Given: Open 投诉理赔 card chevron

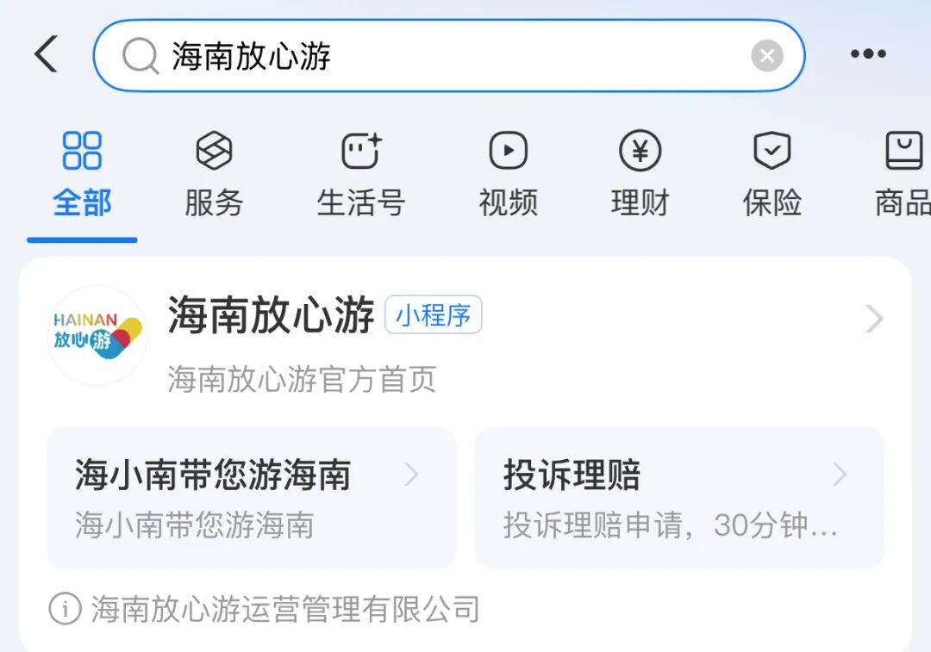Looking at the screenshot, I should tap(840, 475).
